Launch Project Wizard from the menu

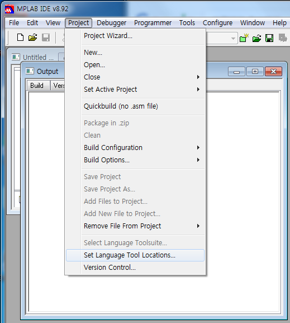135,36
